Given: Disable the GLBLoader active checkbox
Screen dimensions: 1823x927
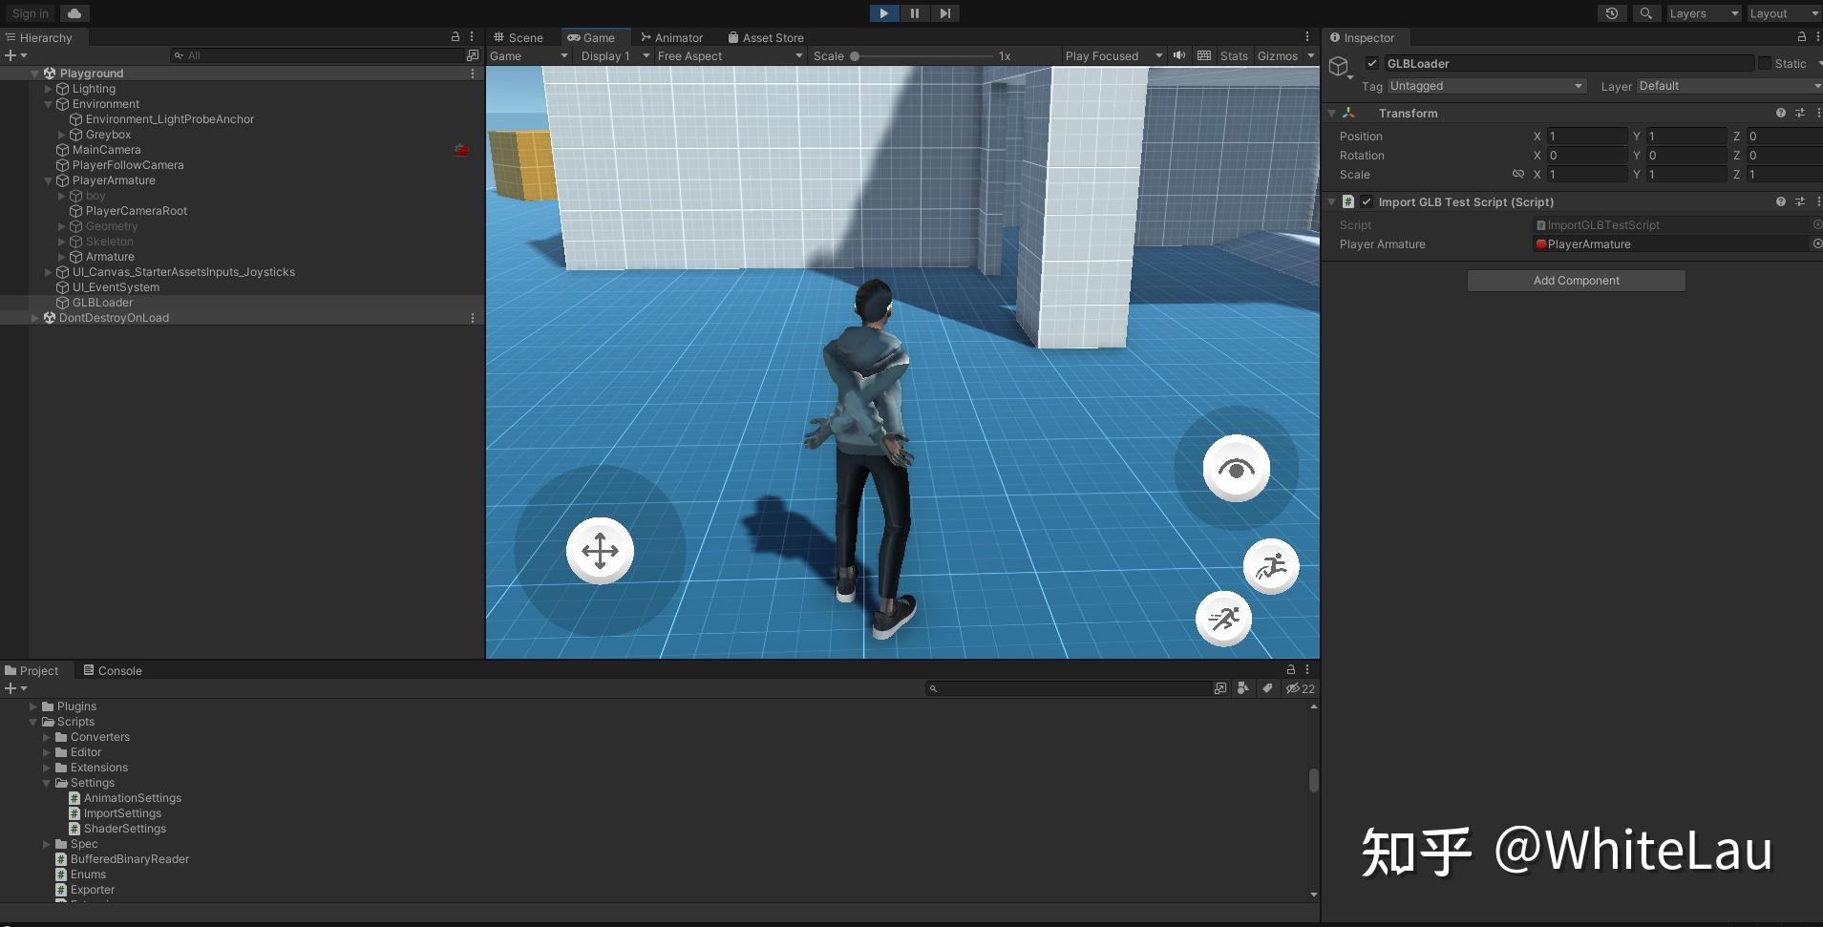Looking at the screenshot, I should click(1372, 63).
